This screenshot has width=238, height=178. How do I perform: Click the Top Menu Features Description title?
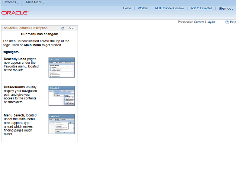tap(25, 28)
